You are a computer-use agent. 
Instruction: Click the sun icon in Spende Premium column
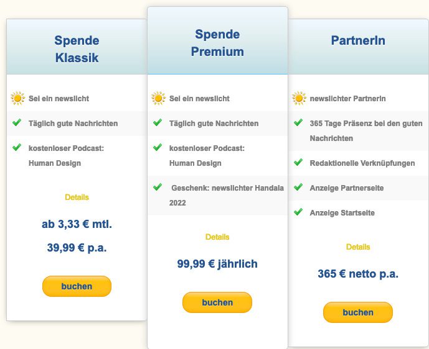coord(158,98)
